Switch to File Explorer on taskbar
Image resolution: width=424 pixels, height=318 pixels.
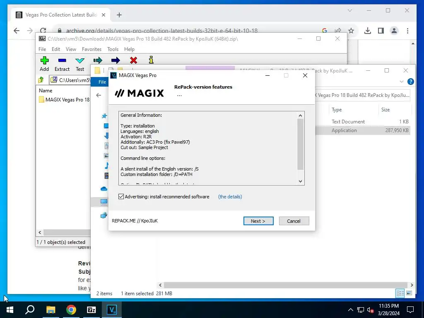pyautogui.click(x=51, y=310)
